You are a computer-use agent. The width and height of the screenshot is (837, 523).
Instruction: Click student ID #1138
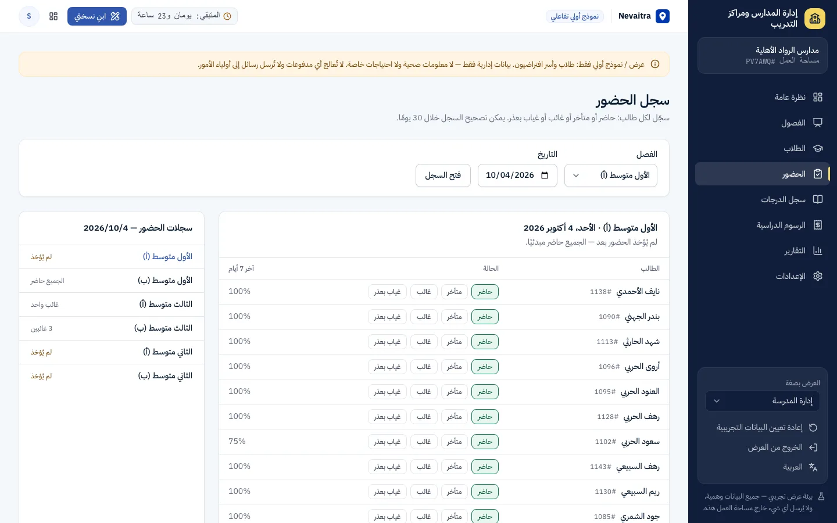pyautogui.click(x=600, y=292)
